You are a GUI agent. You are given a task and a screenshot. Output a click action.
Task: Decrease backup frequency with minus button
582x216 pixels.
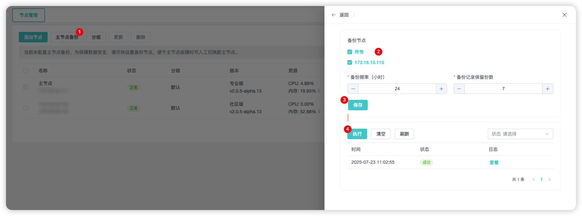(353, 89)
